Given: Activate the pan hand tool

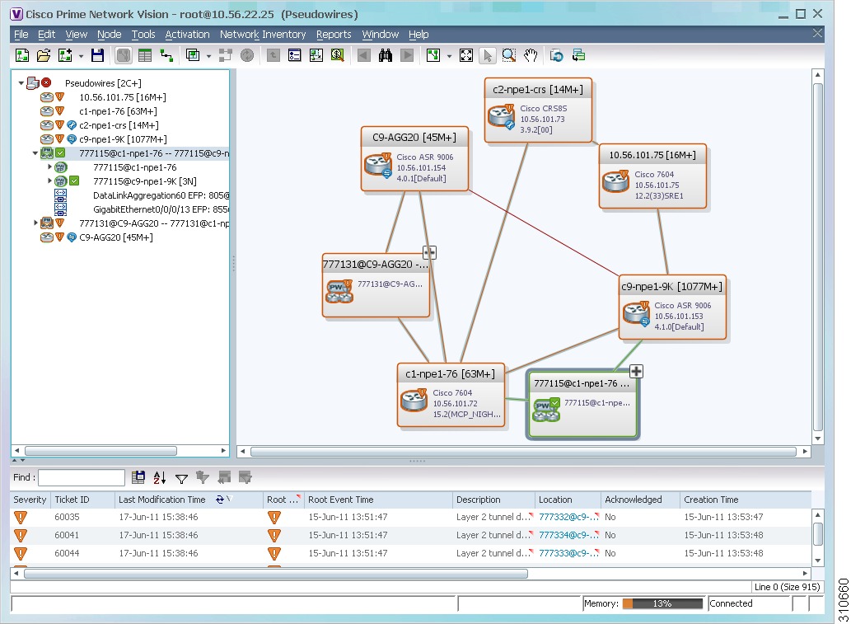Looking at the screenshot, I should [x=531, y=55].
